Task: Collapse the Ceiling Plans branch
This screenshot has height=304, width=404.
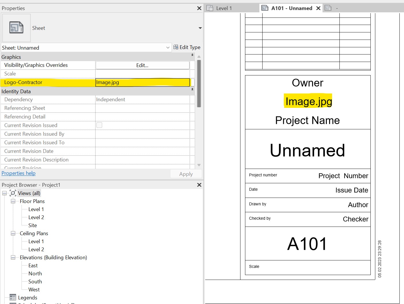Action: click(x=13, y=233)
